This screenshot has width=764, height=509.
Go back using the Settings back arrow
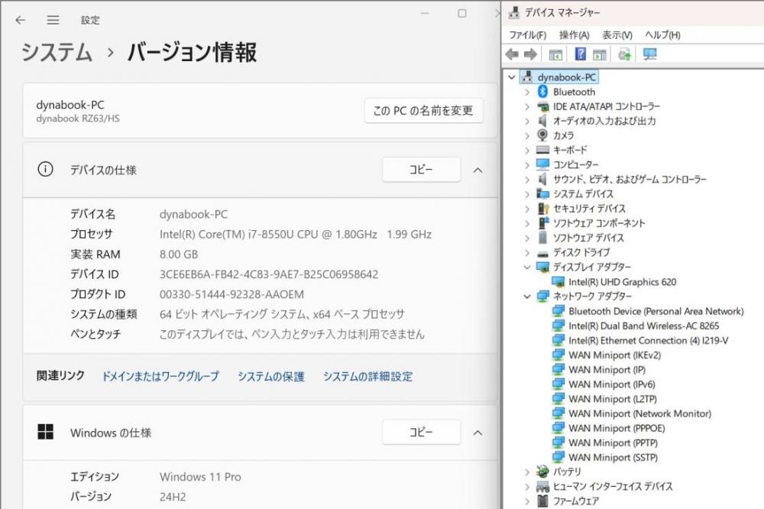coord(20,20)
